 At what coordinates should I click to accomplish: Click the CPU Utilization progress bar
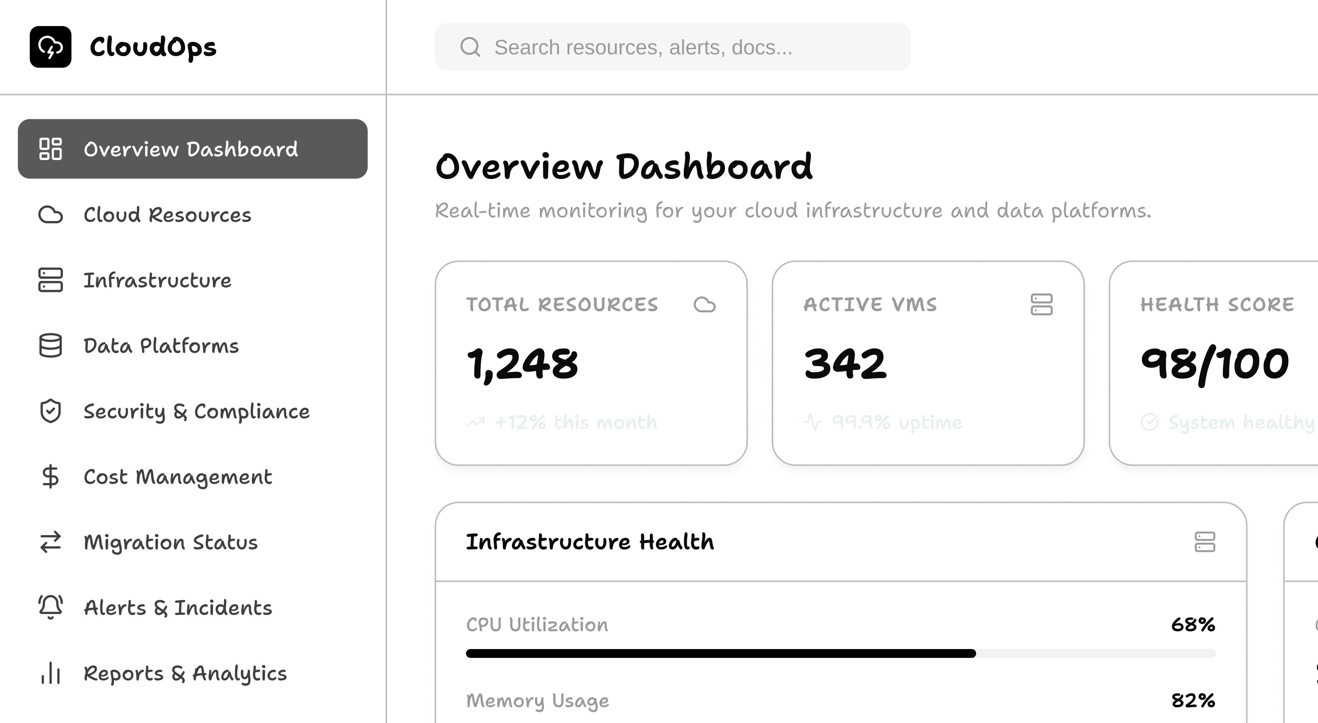click(x=840, y=653)
